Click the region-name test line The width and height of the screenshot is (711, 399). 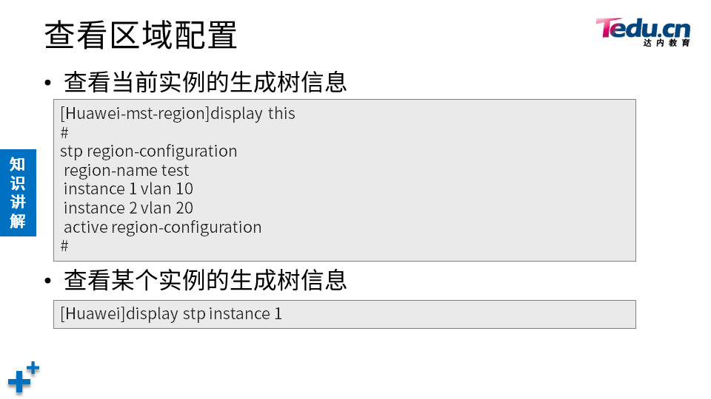click(126, 171)
